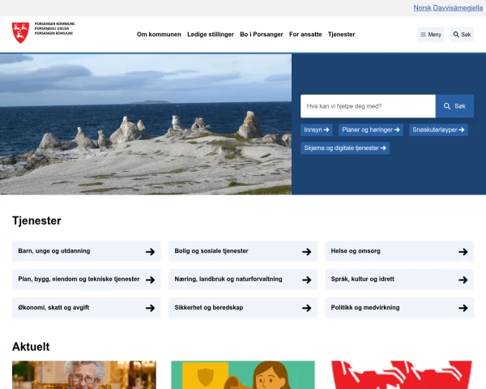Open the green illustrated news thumbnail
Viewport: 486px width, 389px height.
pyautogui.click(x=243, y=374)
